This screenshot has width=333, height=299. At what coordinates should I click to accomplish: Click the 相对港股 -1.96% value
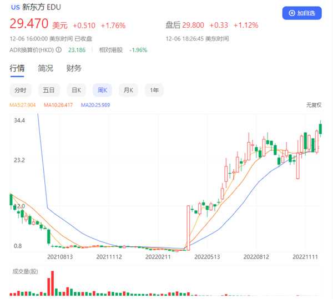click(x=138, y=50)
